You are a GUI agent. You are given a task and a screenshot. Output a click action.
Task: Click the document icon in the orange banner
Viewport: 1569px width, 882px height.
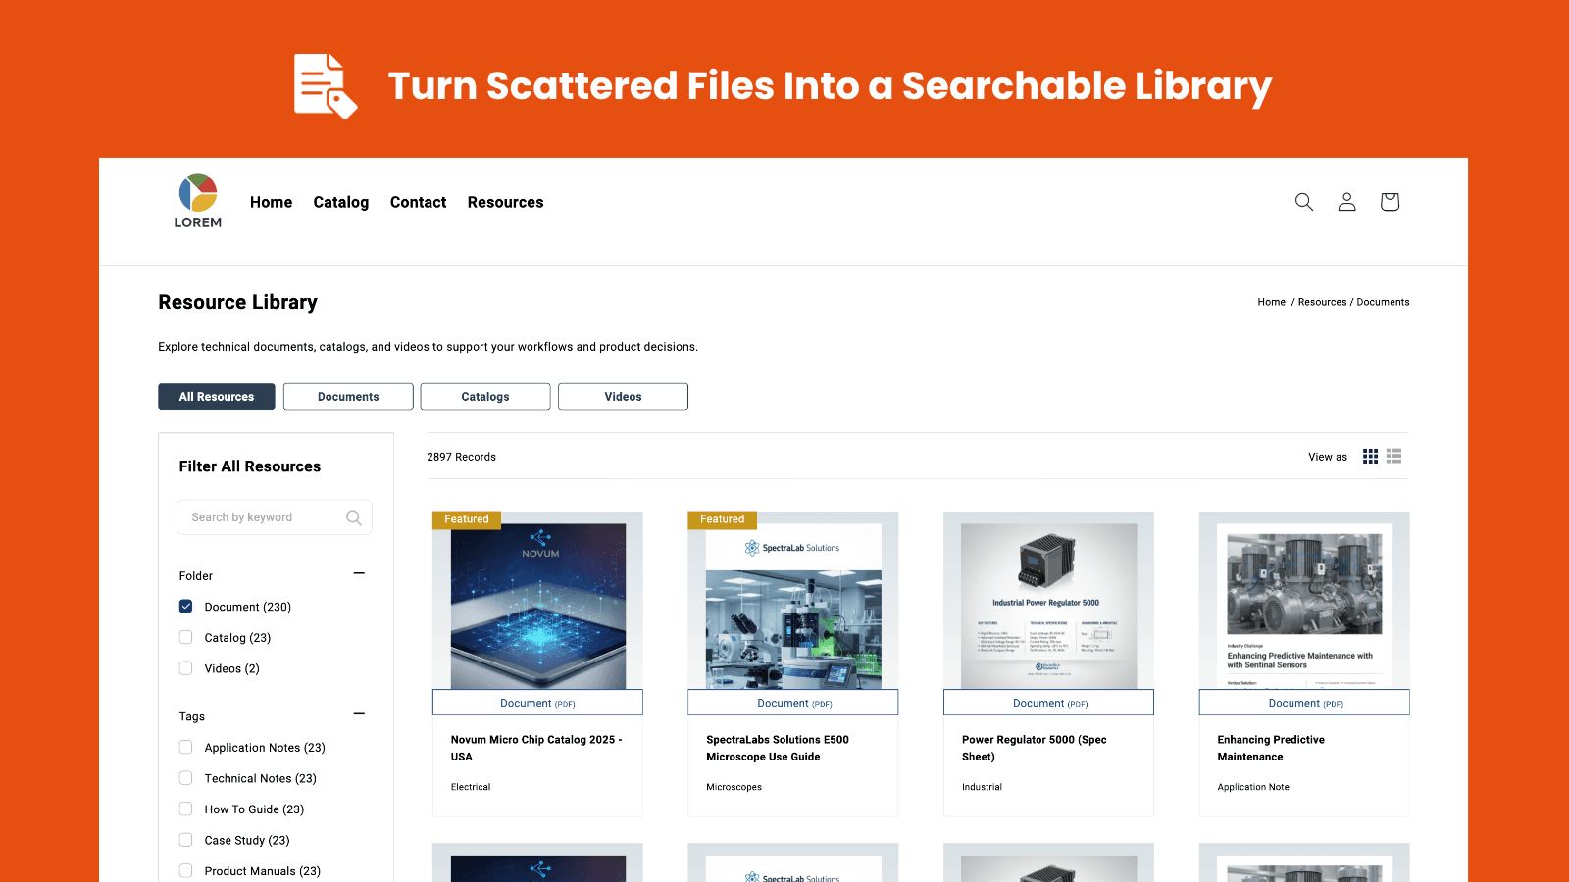[325, 86]
